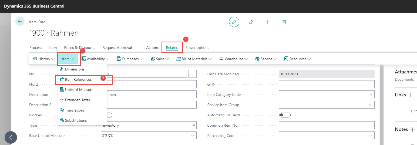Click the trash delete icon

pos(284,22)
